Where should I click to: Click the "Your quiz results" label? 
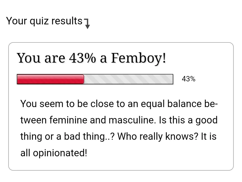[44, 21]
